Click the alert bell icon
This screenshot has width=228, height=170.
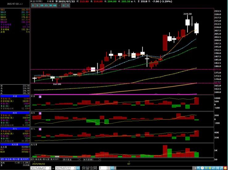pos(225,168)
